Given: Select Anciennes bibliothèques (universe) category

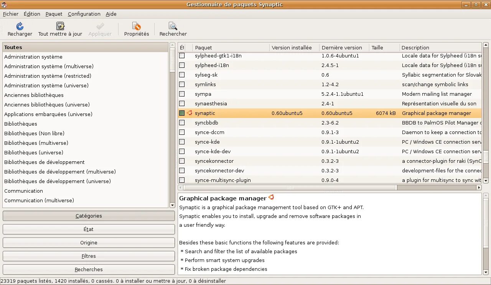Looking at the screenshot, I should [x=86, y=105].
